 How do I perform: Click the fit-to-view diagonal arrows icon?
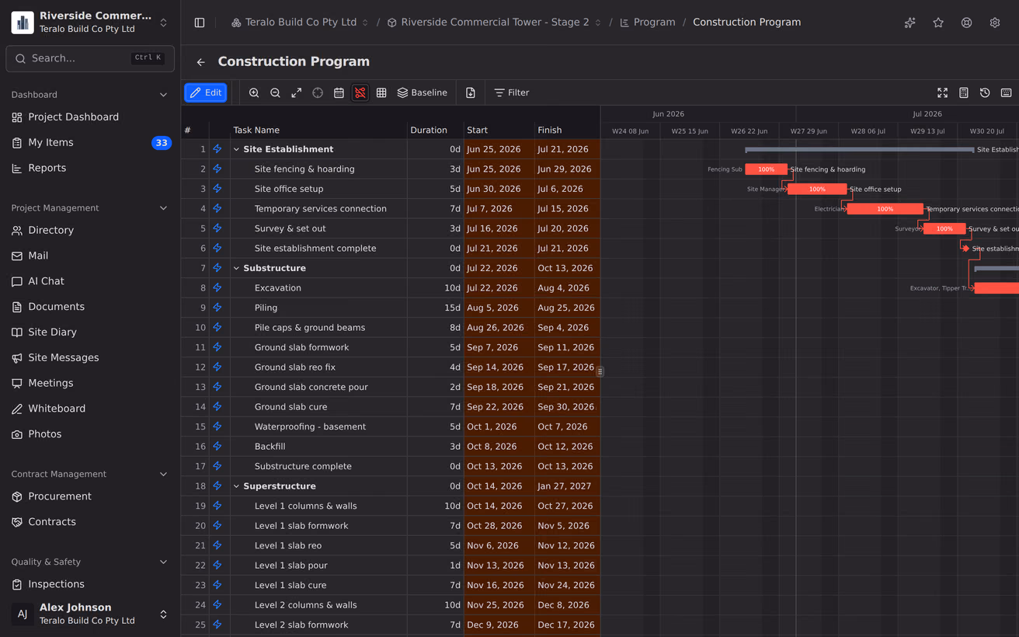[x=297, y=93]
